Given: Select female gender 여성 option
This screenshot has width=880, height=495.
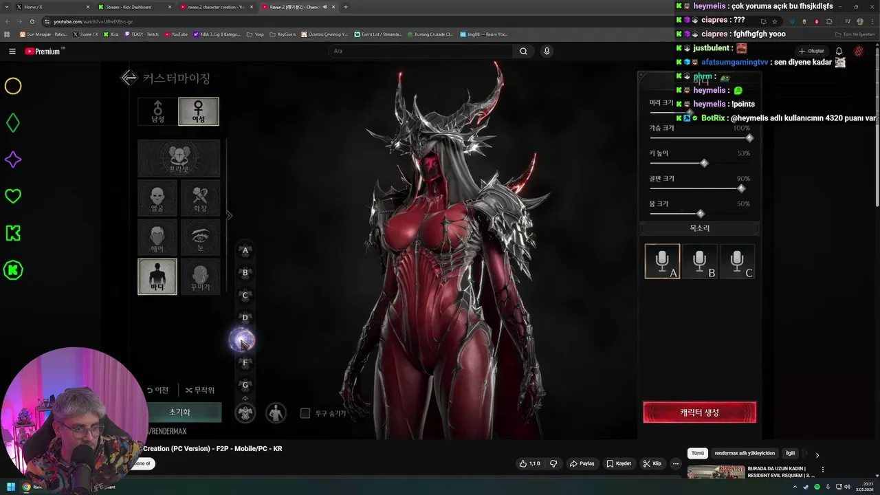Looking at the screenshot, I should 199,111.
